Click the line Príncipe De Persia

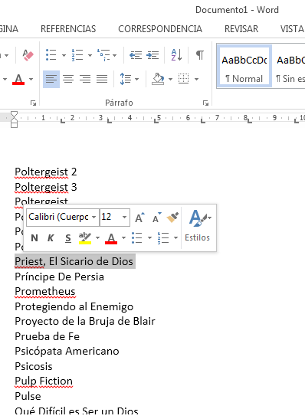[x=59, y=277]
